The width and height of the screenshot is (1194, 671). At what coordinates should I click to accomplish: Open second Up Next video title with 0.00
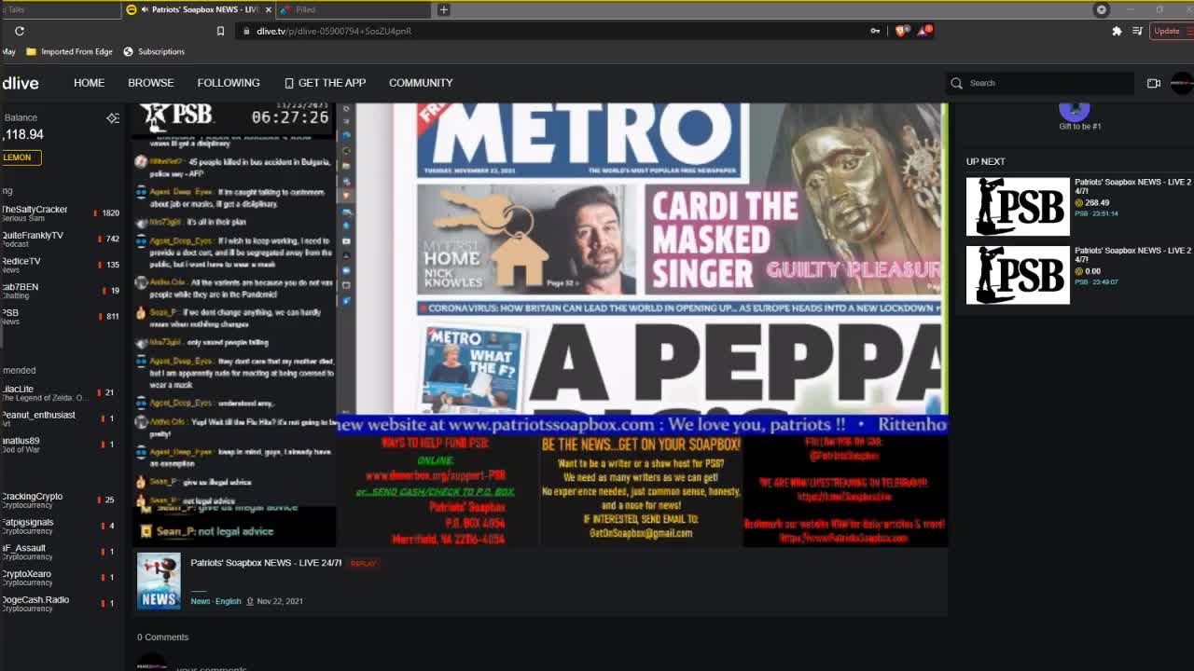(1132, 254)
